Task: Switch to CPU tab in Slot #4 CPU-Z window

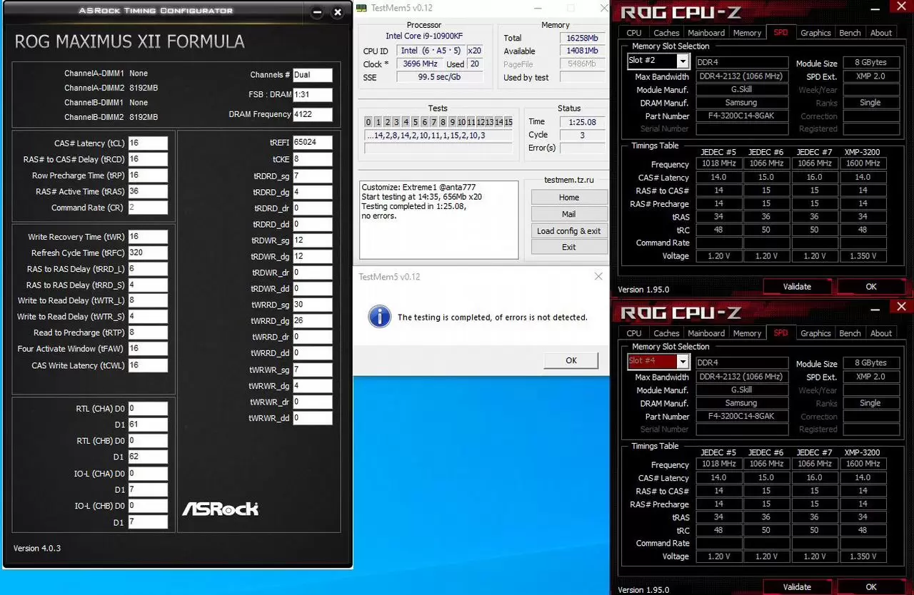Action: coord(634,333)
